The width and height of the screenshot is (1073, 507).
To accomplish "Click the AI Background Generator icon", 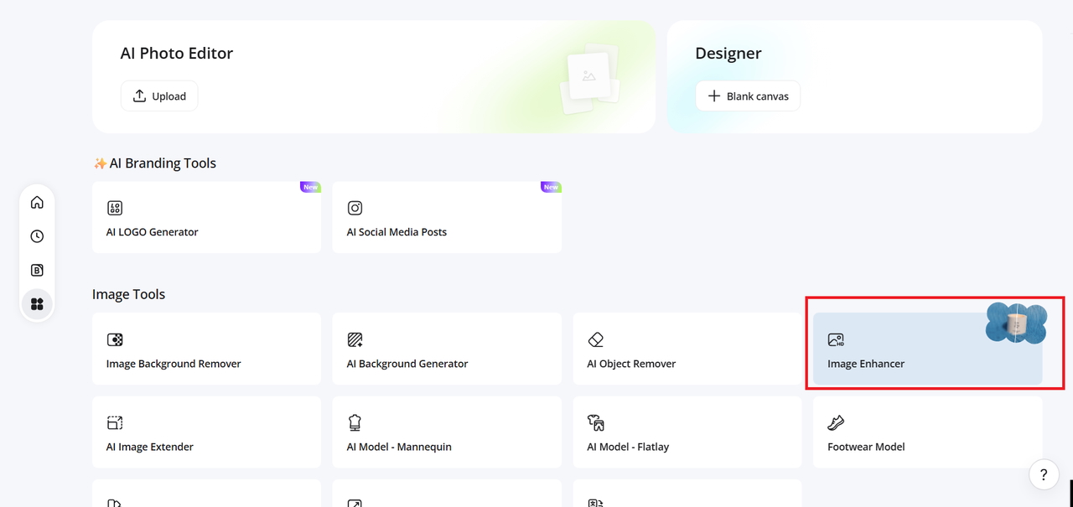I will click(355, 339).
